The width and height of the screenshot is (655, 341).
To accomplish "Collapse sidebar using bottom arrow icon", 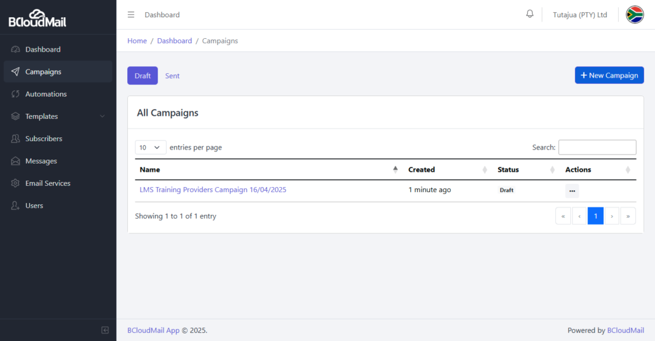I will (105, 330).
